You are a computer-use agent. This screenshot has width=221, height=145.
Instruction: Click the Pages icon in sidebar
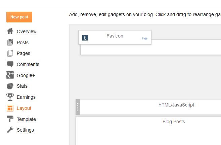(10, 53)
